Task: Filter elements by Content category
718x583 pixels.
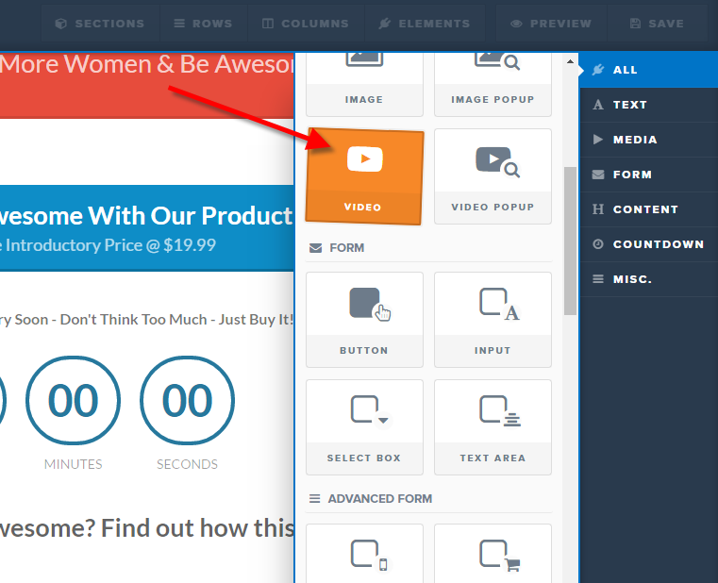Action: coord(649,209)
